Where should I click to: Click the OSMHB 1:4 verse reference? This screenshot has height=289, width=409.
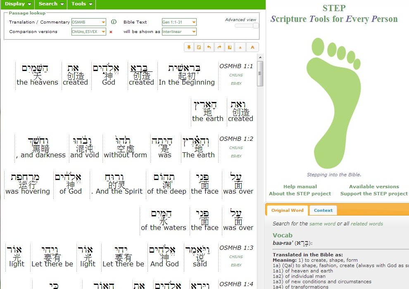coord(236,284)
